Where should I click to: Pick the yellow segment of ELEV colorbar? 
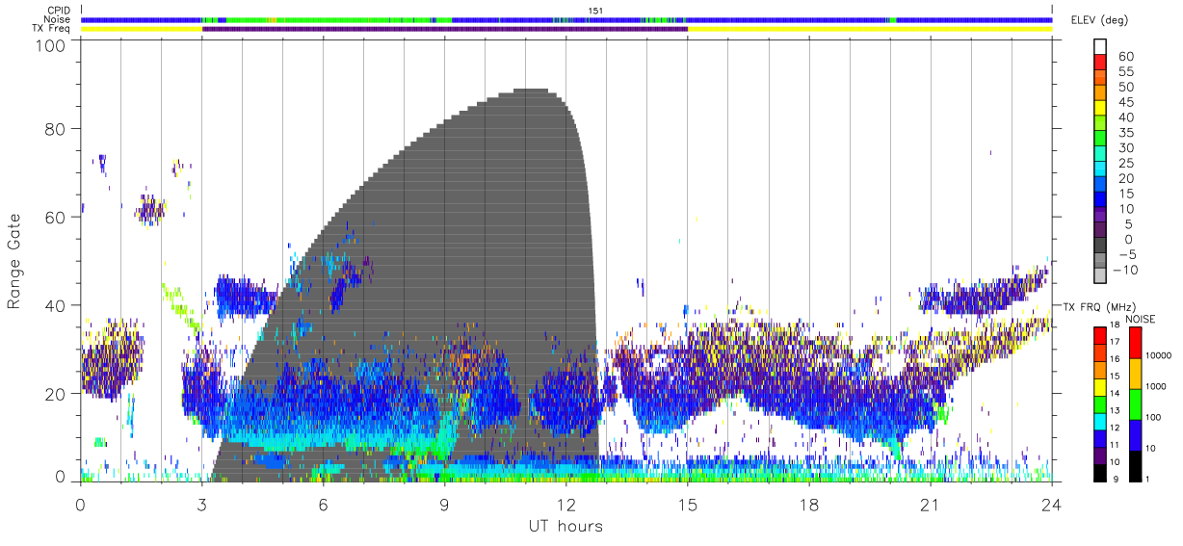pyautogui.click(x=1101, y=109)
